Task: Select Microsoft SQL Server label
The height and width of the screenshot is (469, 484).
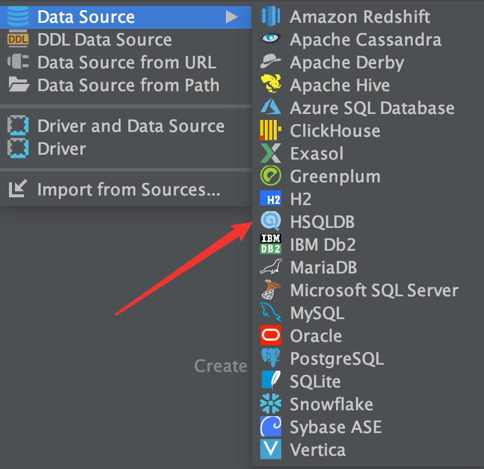Action: click(x=374, y=290)
